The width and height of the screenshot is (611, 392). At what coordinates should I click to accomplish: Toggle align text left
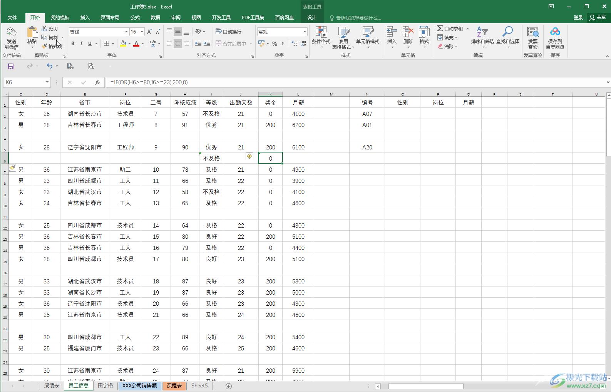coord(169,44)
